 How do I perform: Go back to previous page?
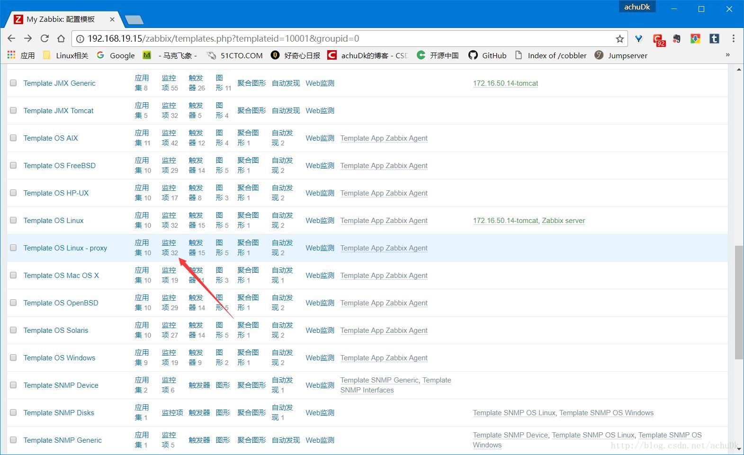pos(12,38)
